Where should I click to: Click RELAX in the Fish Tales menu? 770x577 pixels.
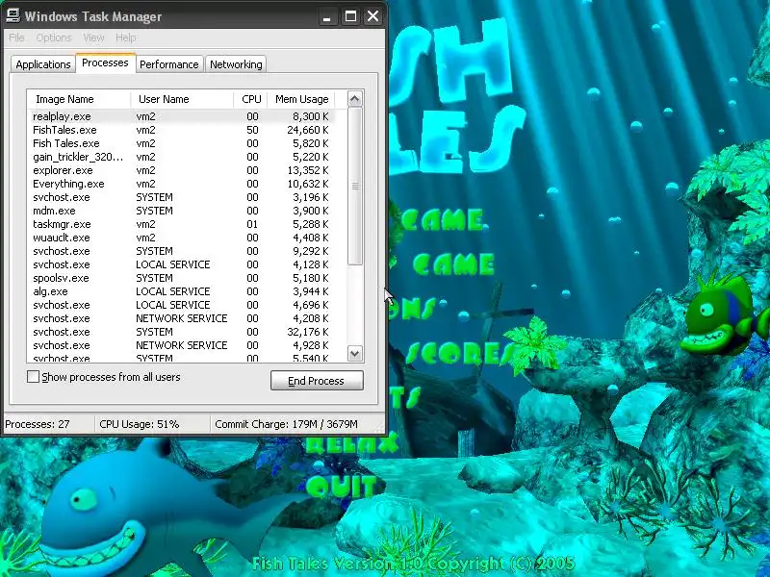[x=351, y=444]
